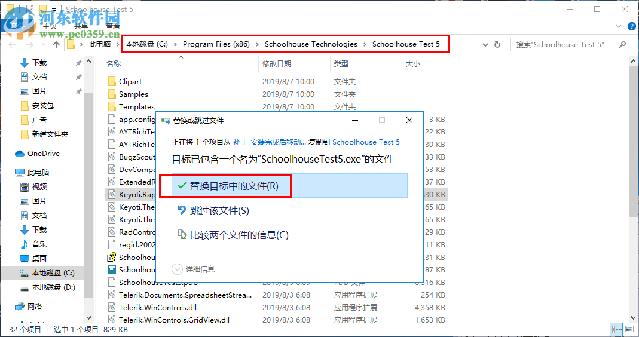Select Telerik.WinControls.GridView.dll file
This screenshot has height=337, width=639.
174,320
